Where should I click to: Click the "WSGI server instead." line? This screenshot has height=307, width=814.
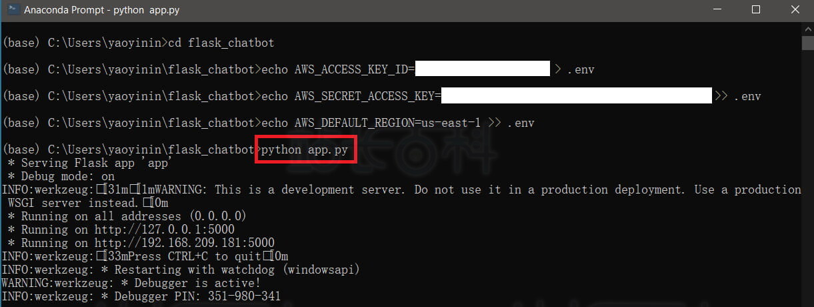(x=88, y=203)
